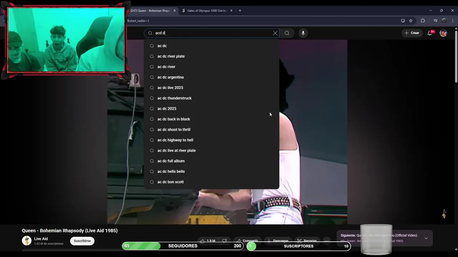Choose the suggestion 'ac dc highway to hell'
Image resolution: width=458 pixels, height=257 pixels.
click(211, 140)
